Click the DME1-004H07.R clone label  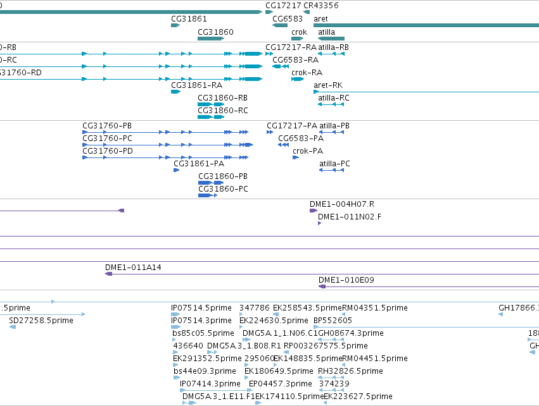point(341,204)
